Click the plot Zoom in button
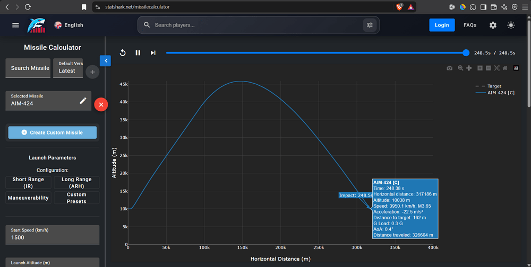 point(480,68)
